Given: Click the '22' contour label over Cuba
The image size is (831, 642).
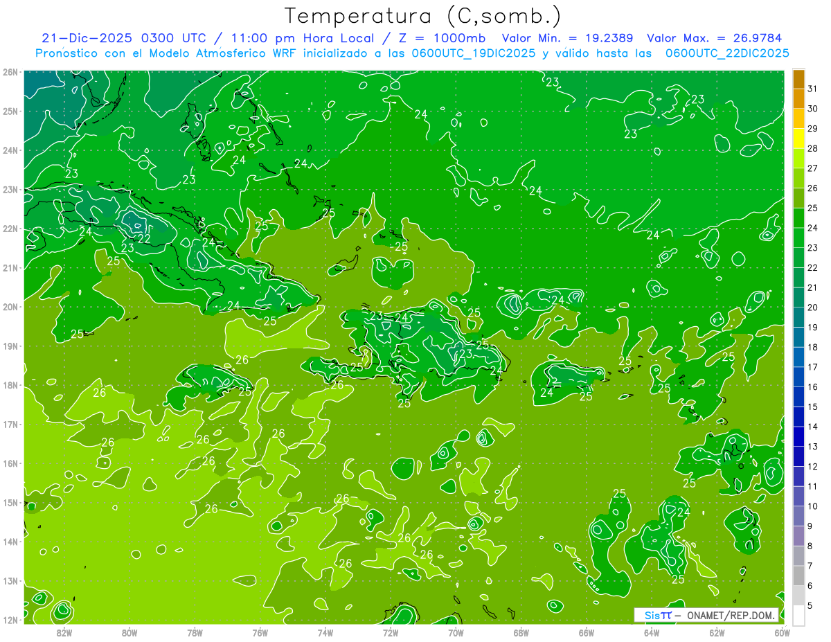Looking at the screenshot, I should [x=144, y=238].
